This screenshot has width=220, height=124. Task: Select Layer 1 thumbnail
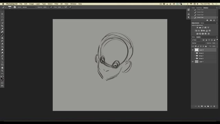point(197,62)
